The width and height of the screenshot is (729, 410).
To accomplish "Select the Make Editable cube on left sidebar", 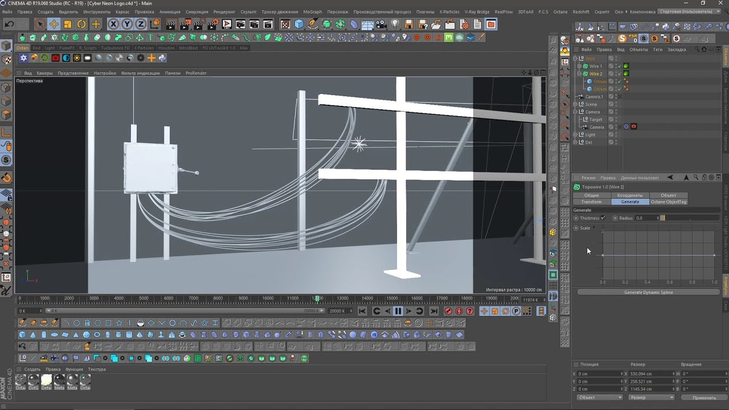I will (x=6, y=46).
